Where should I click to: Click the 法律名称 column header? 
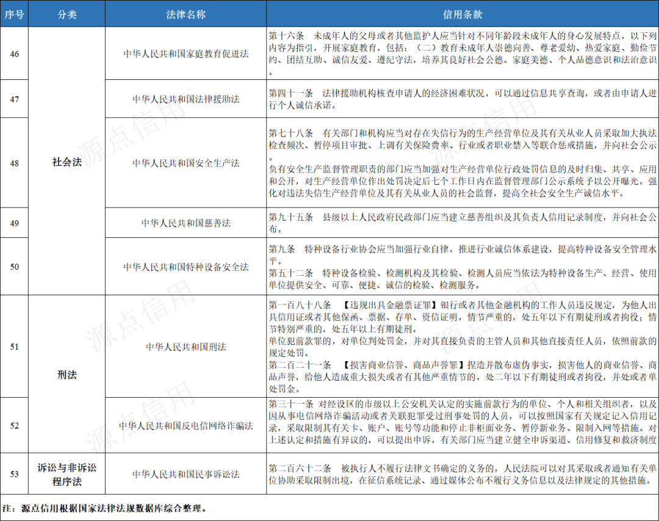pyautogui.click(x=185, y=13)
